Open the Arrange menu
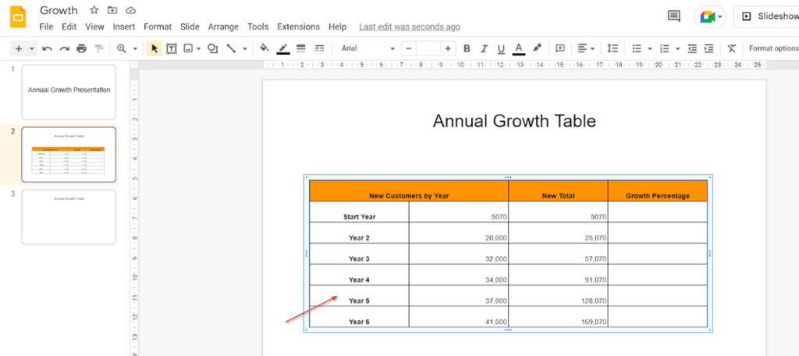This screenshot has height=356, width=799. click(x=223, y=27)
